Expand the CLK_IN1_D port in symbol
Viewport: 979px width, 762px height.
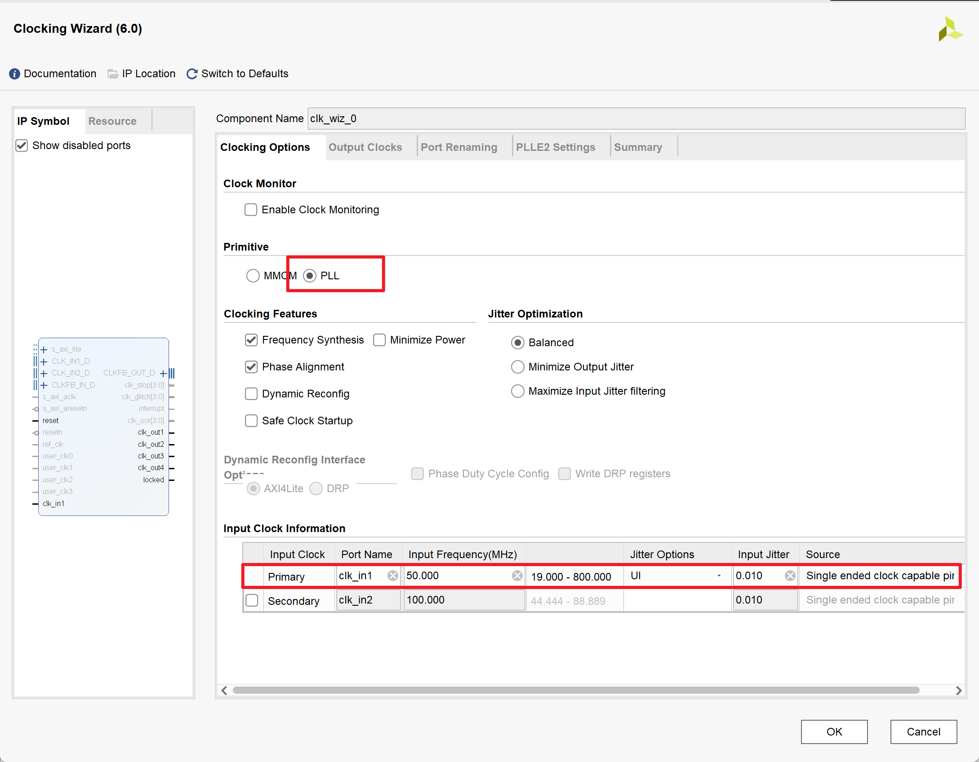[44, 361]
